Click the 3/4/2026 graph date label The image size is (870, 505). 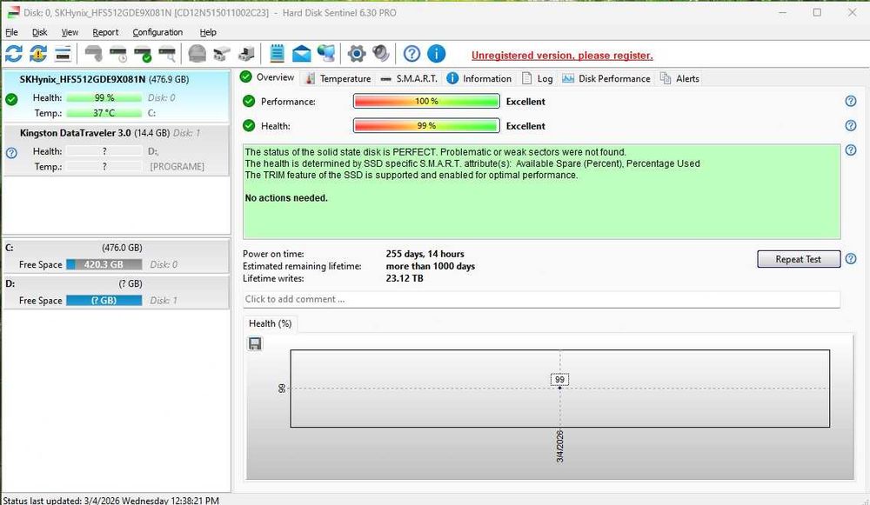(x=559, y=446)
